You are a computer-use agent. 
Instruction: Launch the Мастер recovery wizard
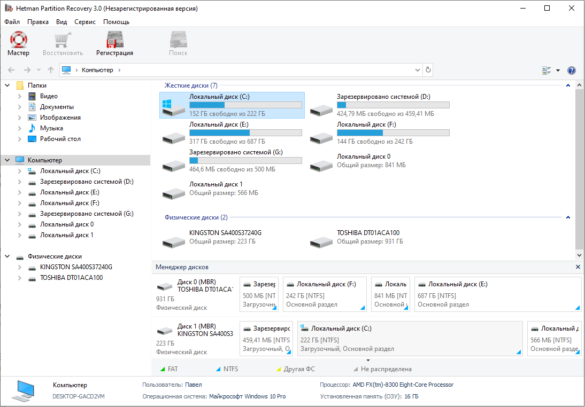pyautogui.click(x=18, y=44)
